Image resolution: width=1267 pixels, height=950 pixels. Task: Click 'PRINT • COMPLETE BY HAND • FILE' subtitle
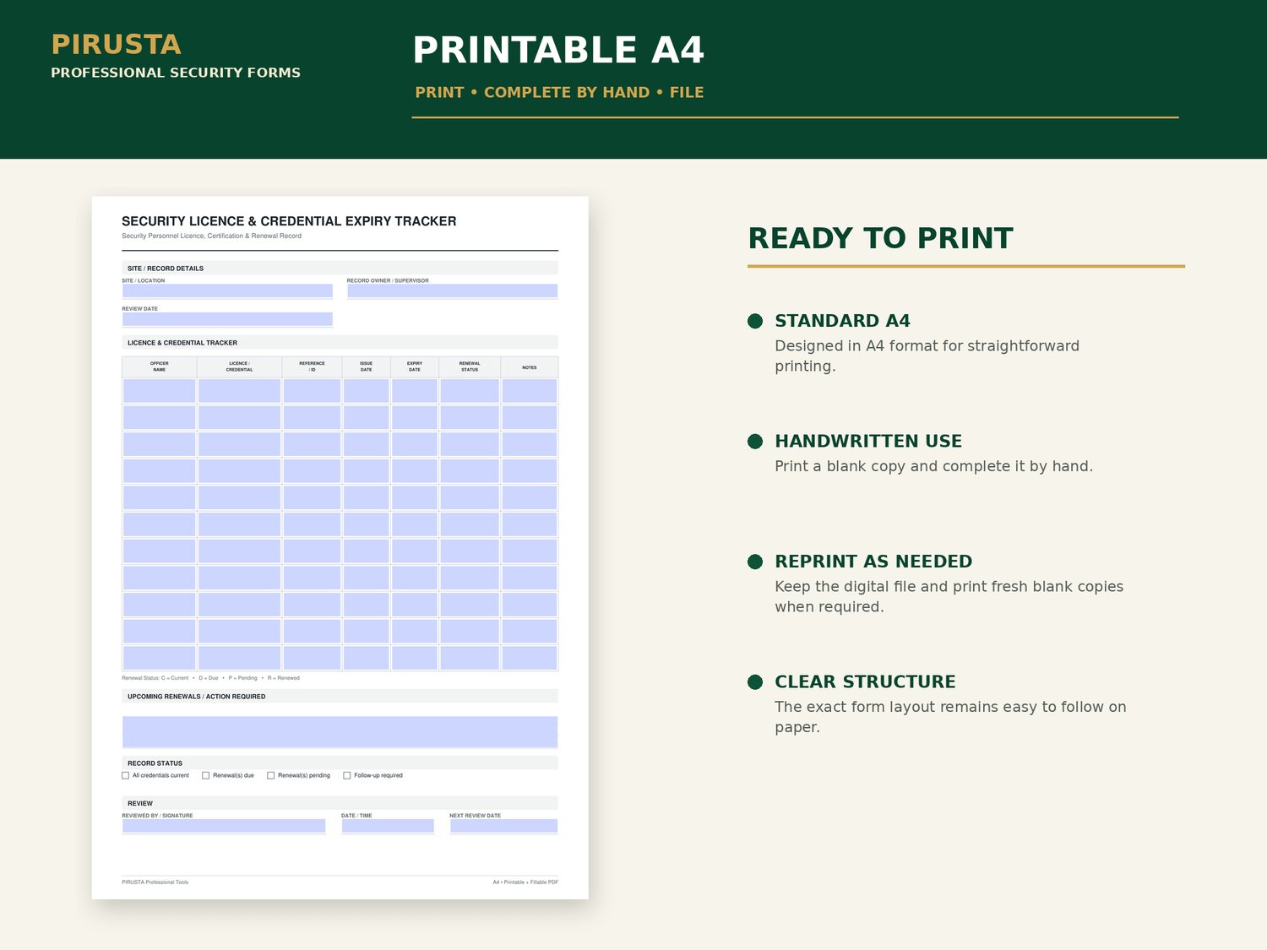559,92
